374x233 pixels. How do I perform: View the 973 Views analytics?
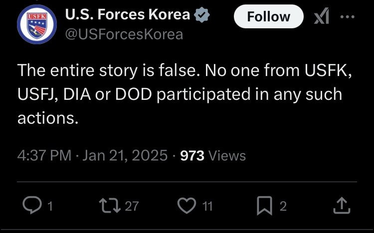tap(213, 155)
